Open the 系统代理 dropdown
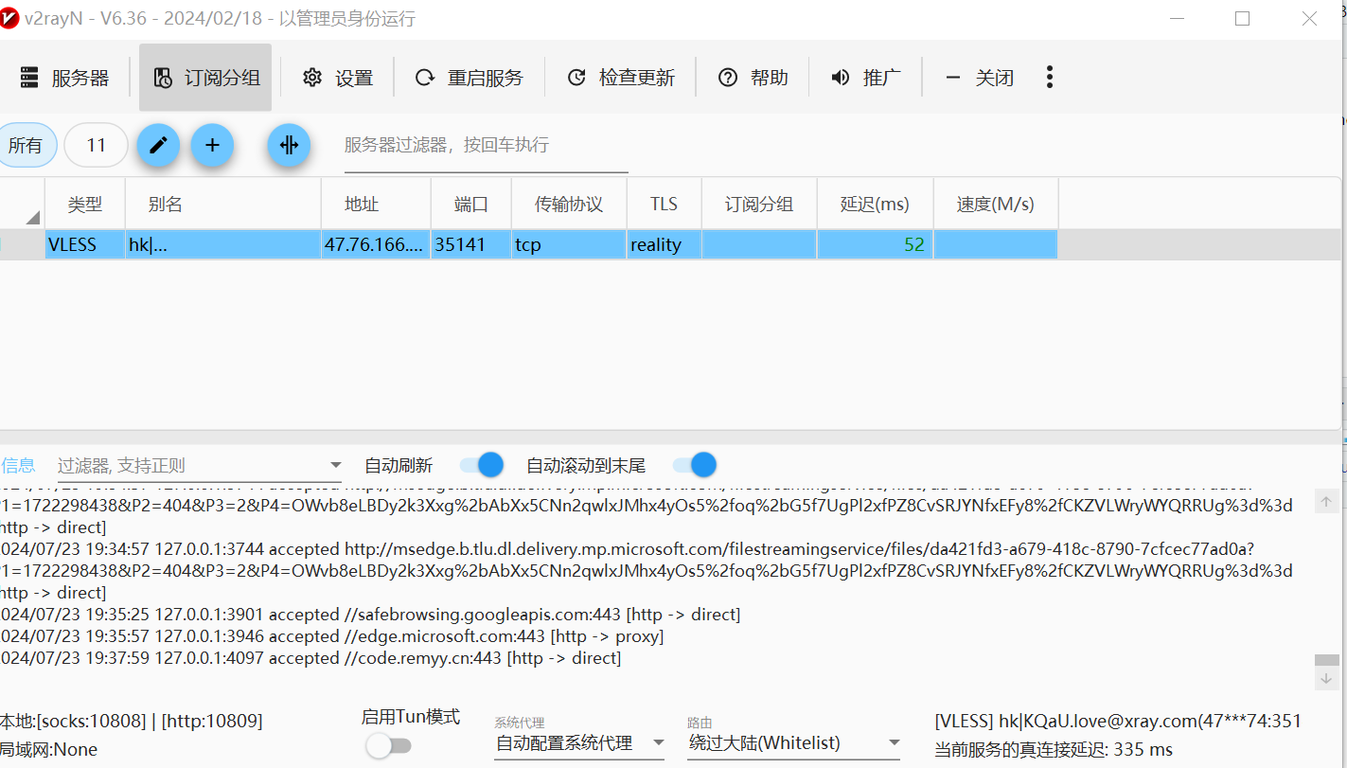 [580, 743]
